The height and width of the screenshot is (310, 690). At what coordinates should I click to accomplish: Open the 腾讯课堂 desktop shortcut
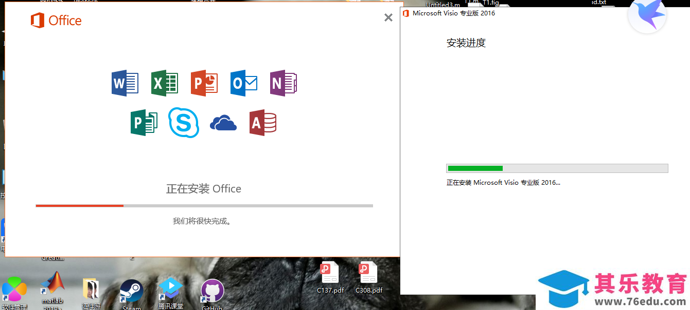click(x=171, y=294)
